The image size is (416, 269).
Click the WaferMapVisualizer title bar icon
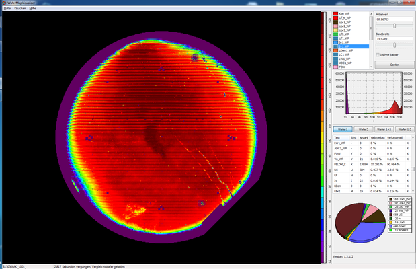(x=3, y=3)
